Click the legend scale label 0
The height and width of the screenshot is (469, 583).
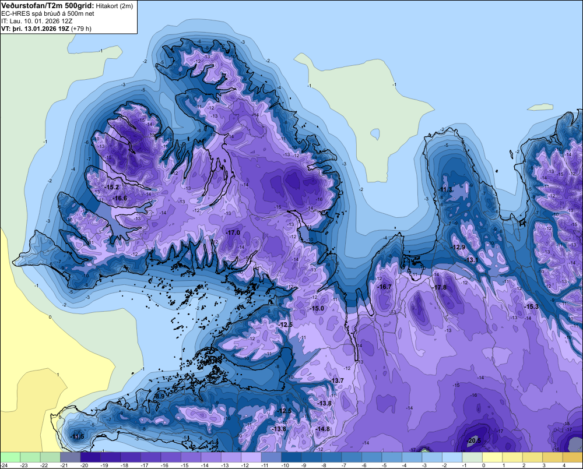[484, 466]
